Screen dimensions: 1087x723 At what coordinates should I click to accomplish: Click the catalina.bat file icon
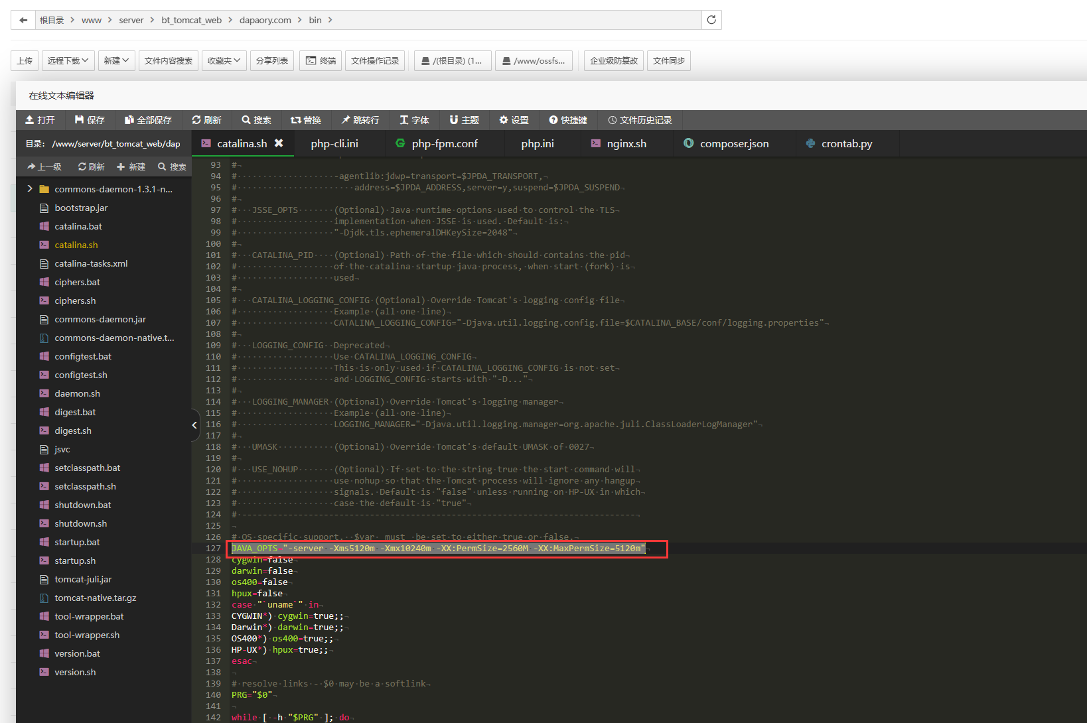coord(44,226)
